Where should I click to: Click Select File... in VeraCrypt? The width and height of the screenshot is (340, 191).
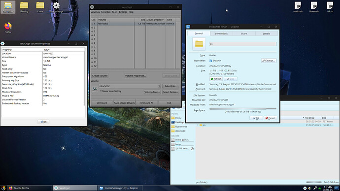pyautogui.click(x=170, y=86)
